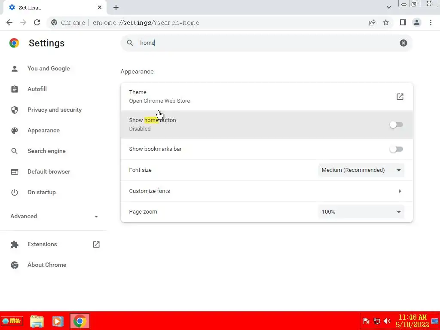The image size is (440, 330).
Task: Click the Theme row
Action: point(266,97)
